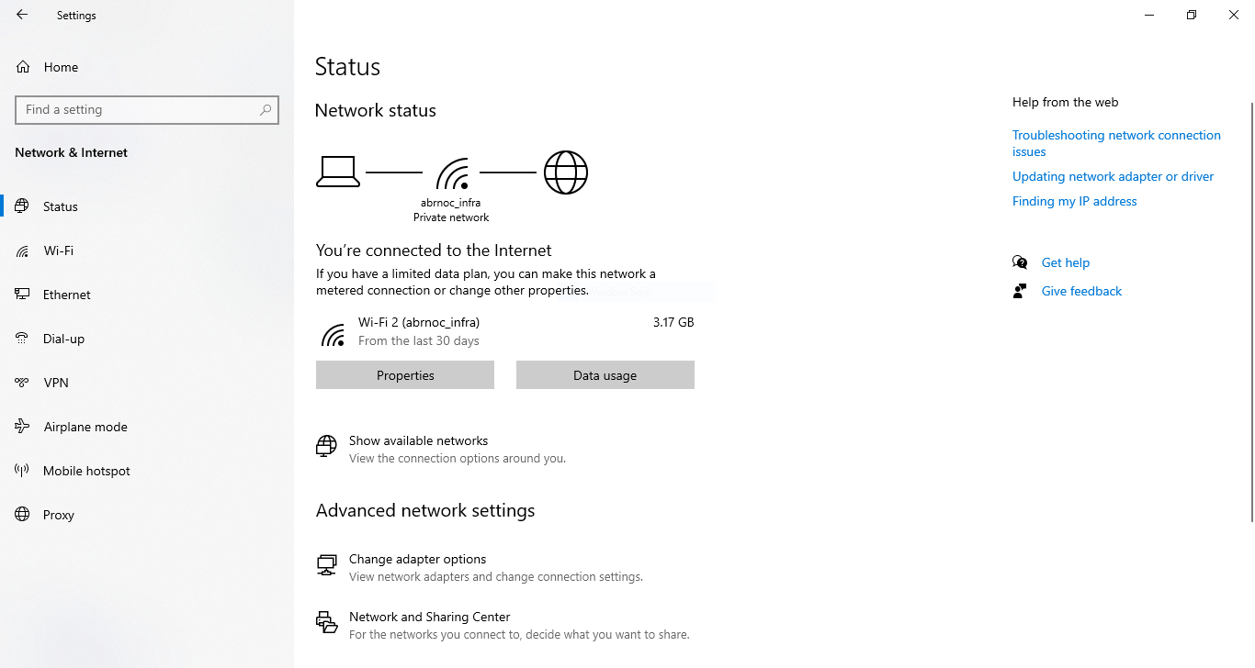1255x668 pixels.
Task: Open Finding my IP address link
Action: click(1074, 201)
